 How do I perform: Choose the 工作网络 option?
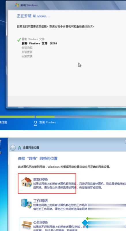point(41,201)
